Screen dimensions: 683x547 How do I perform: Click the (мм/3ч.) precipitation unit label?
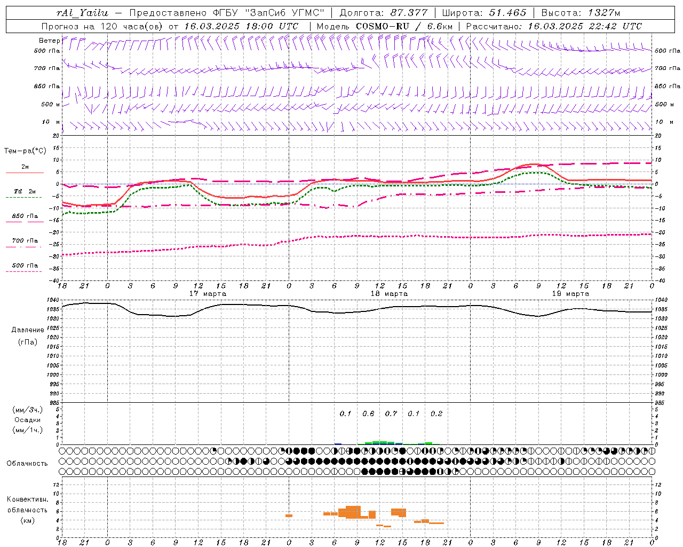[x=28, y=410]
